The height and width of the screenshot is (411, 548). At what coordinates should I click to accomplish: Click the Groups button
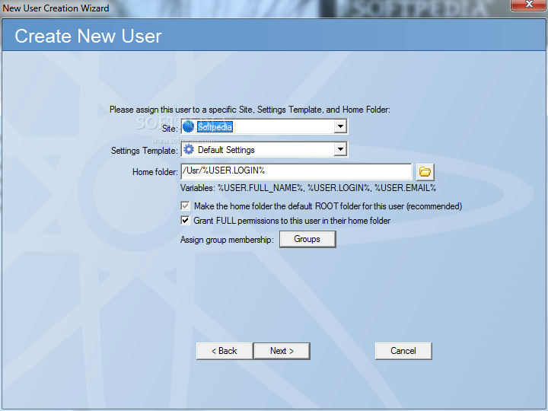pyautogui.click(x=307, y=239)
